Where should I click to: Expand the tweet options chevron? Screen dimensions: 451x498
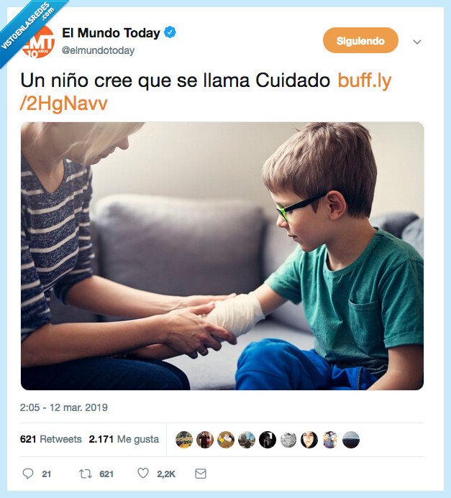417,42
